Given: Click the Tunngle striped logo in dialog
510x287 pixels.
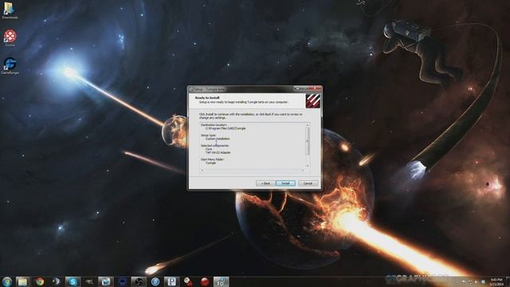Looking at the screenshot, I should pyautogui.click(x=313, y=101).
